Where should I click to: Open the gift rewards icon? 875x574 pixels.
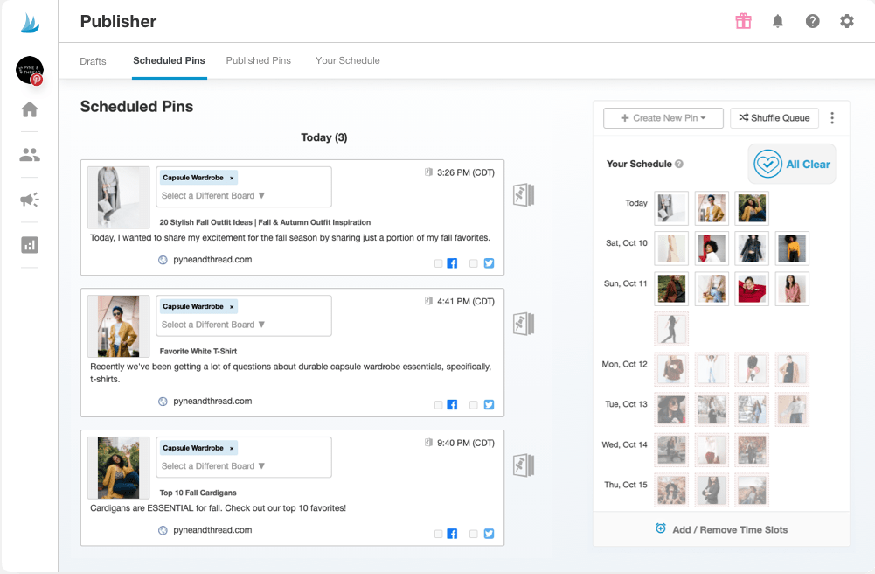(743, 21)
